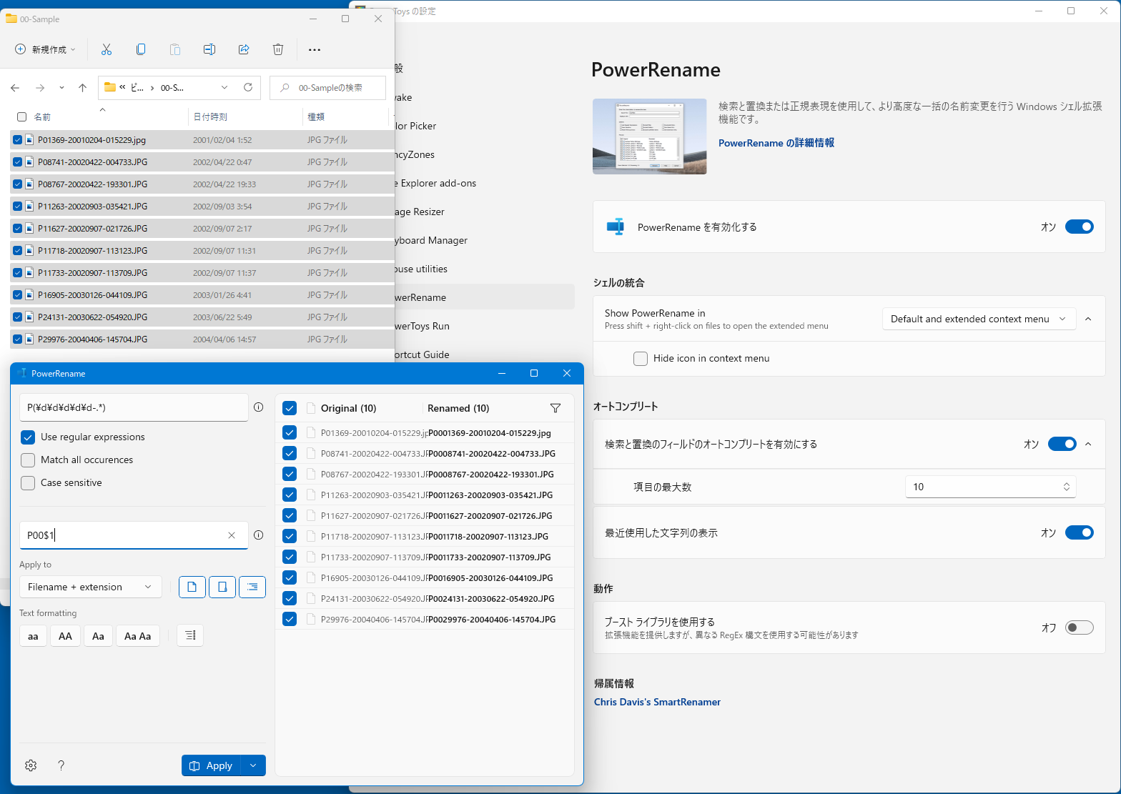Click the enumerate items icon beside text formatting
The image size is (1121, 794).
click(x=190, y=635)
